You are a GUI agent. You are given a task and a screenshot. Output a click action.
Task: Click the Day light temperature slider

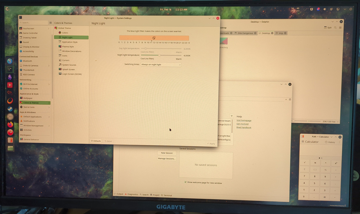161,48
